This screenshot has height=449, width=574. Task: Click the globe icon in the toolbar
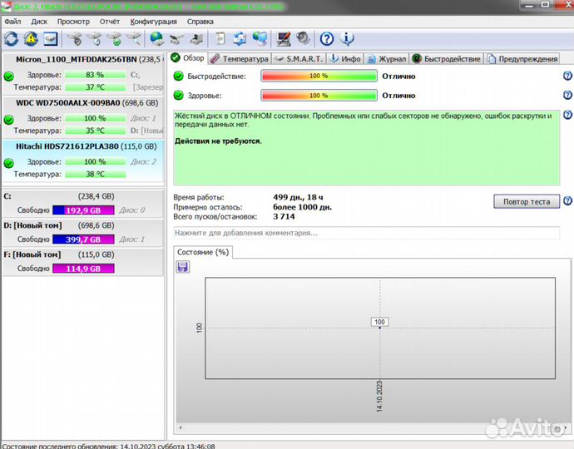156,38
